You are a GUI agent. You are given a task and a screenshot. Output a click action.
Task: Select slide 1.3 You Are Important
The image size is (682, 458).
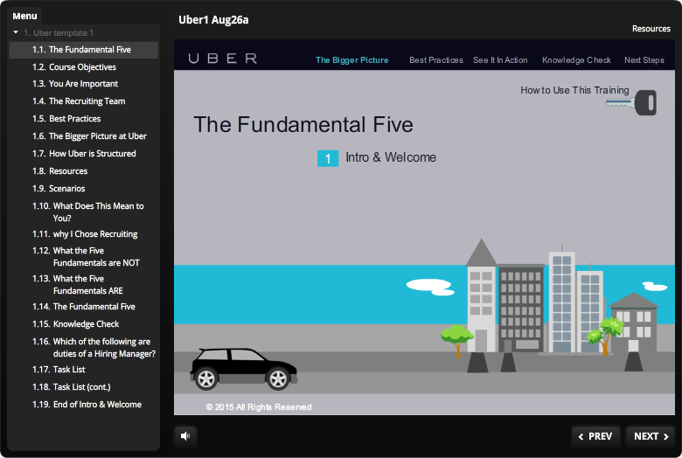(x=84, y=84)
